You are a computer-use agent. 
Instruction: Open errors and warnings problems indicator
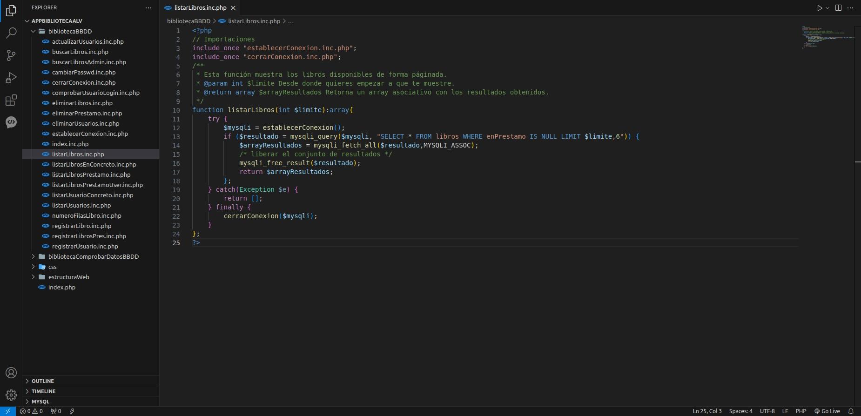pyautogui.click(x=31, y=411)
